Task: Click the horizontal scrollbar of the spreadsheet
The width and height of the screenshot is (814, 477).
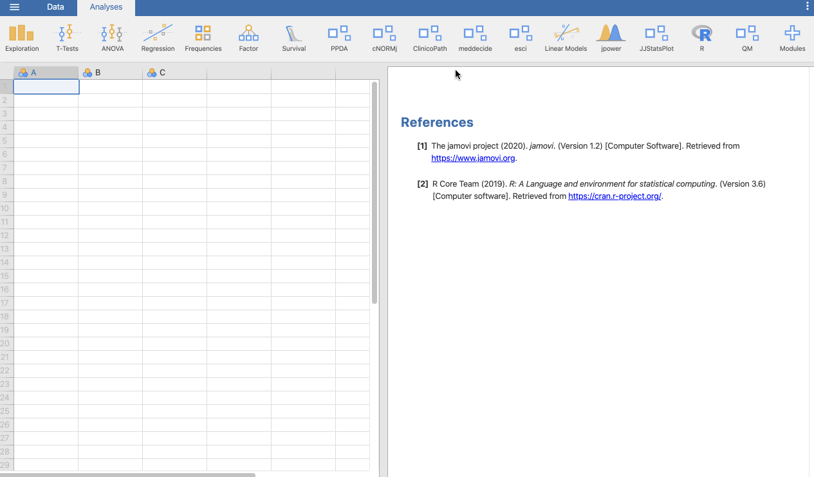Action: click(127, 475)
